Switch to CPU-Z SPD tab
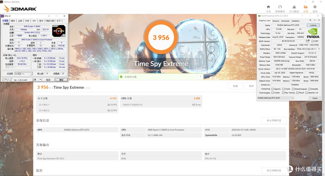The image size is (325, 176). (34, 21)
